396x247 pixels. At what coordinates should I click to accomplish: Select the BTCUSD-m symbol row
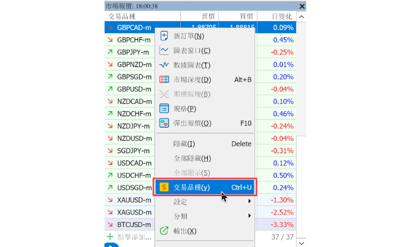(x=130, y=225)
